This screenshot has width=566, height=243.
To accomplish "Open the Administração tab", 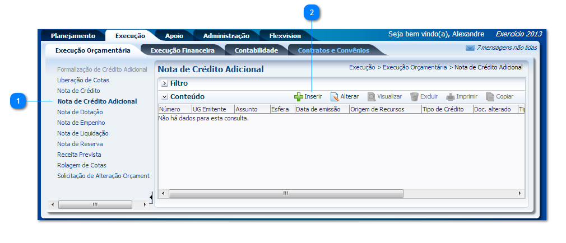I will point(226,36).
